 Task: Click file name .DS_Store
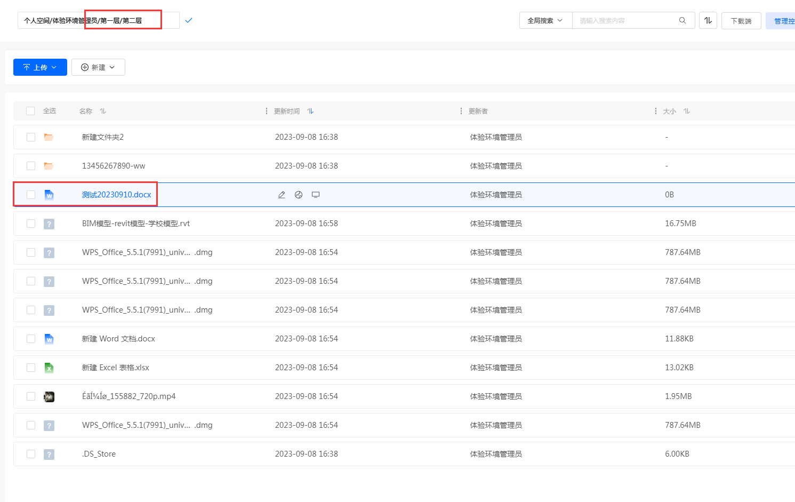point(99,454)
